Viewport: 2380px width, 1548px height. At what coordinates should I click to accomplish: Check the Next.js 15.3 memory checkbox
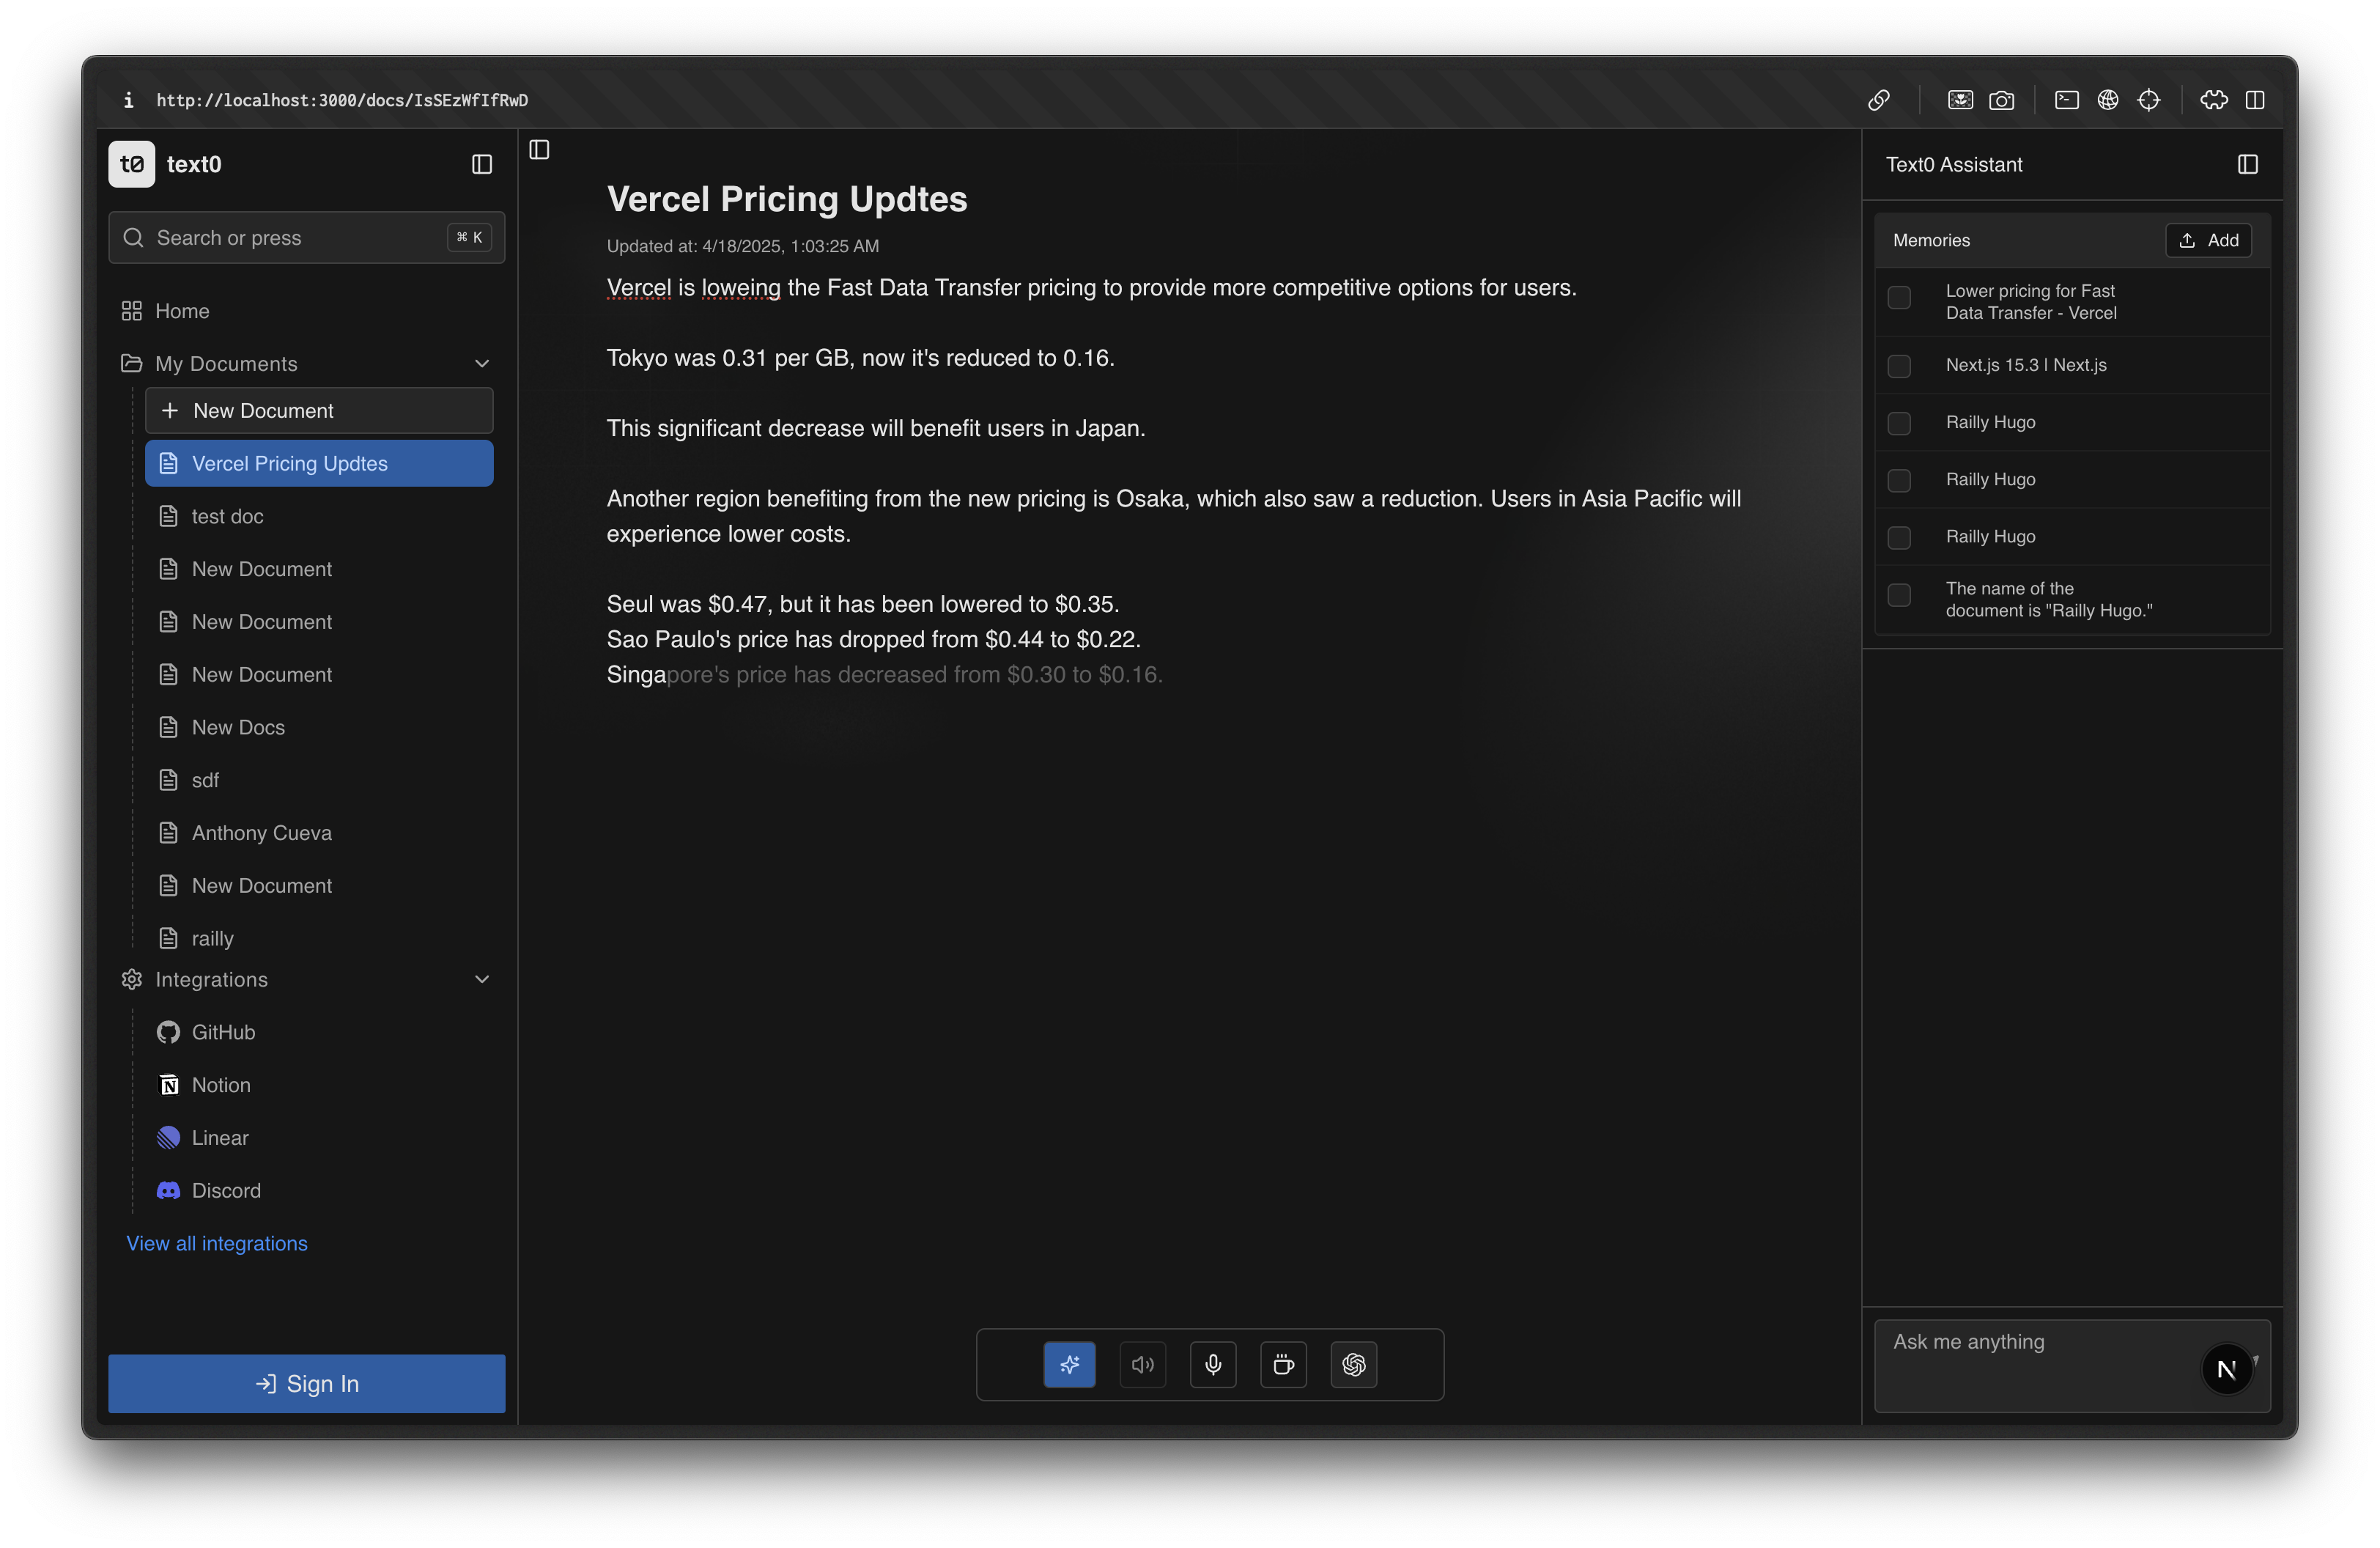(1898, 366)
